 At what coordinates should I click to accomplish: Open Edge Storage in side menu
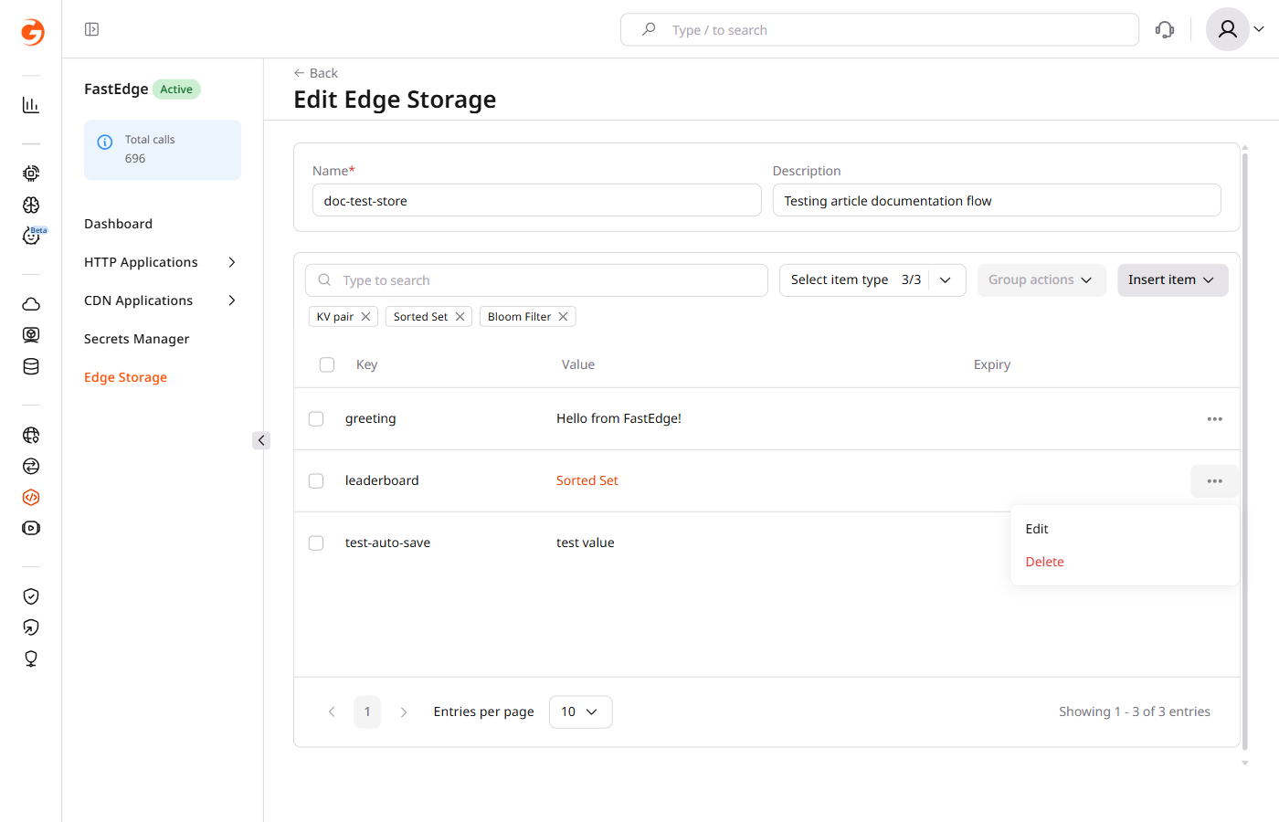pos(125,377)
